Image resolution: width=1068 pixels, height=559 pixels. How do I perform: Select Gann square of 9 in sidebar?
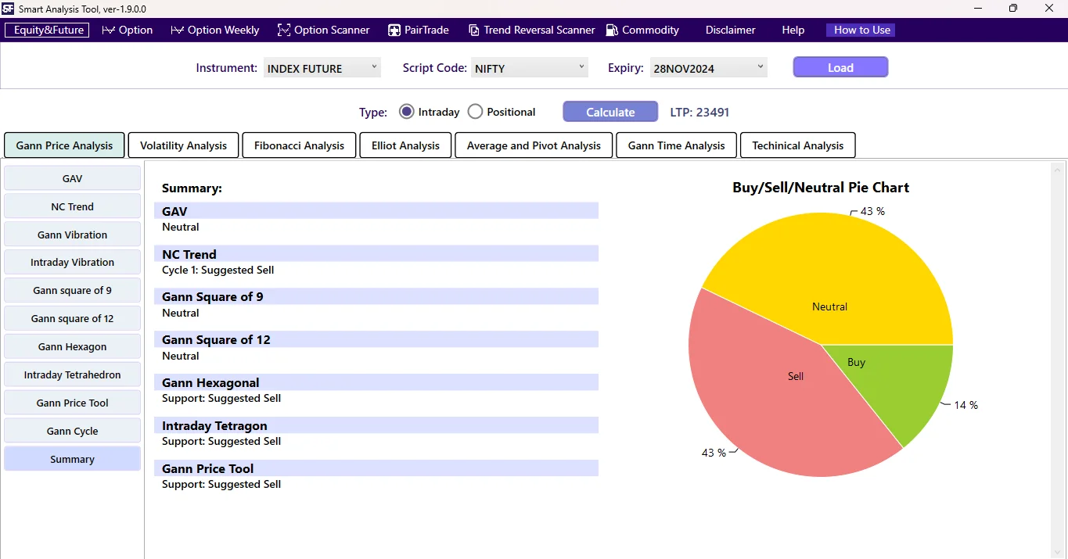(72, 290)
